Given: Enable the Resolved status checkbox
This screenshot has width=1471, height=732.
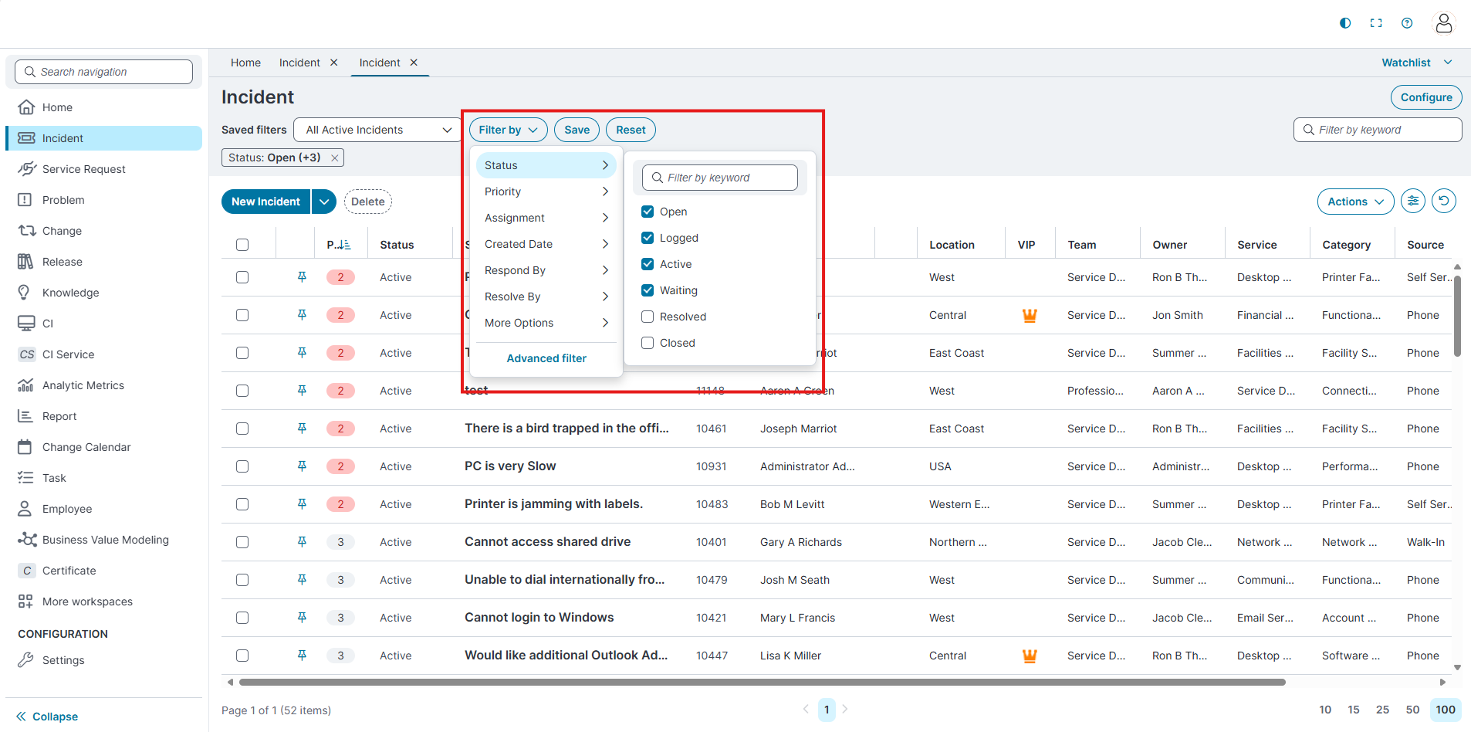Looking at the screenshot, I should (648, 317).
